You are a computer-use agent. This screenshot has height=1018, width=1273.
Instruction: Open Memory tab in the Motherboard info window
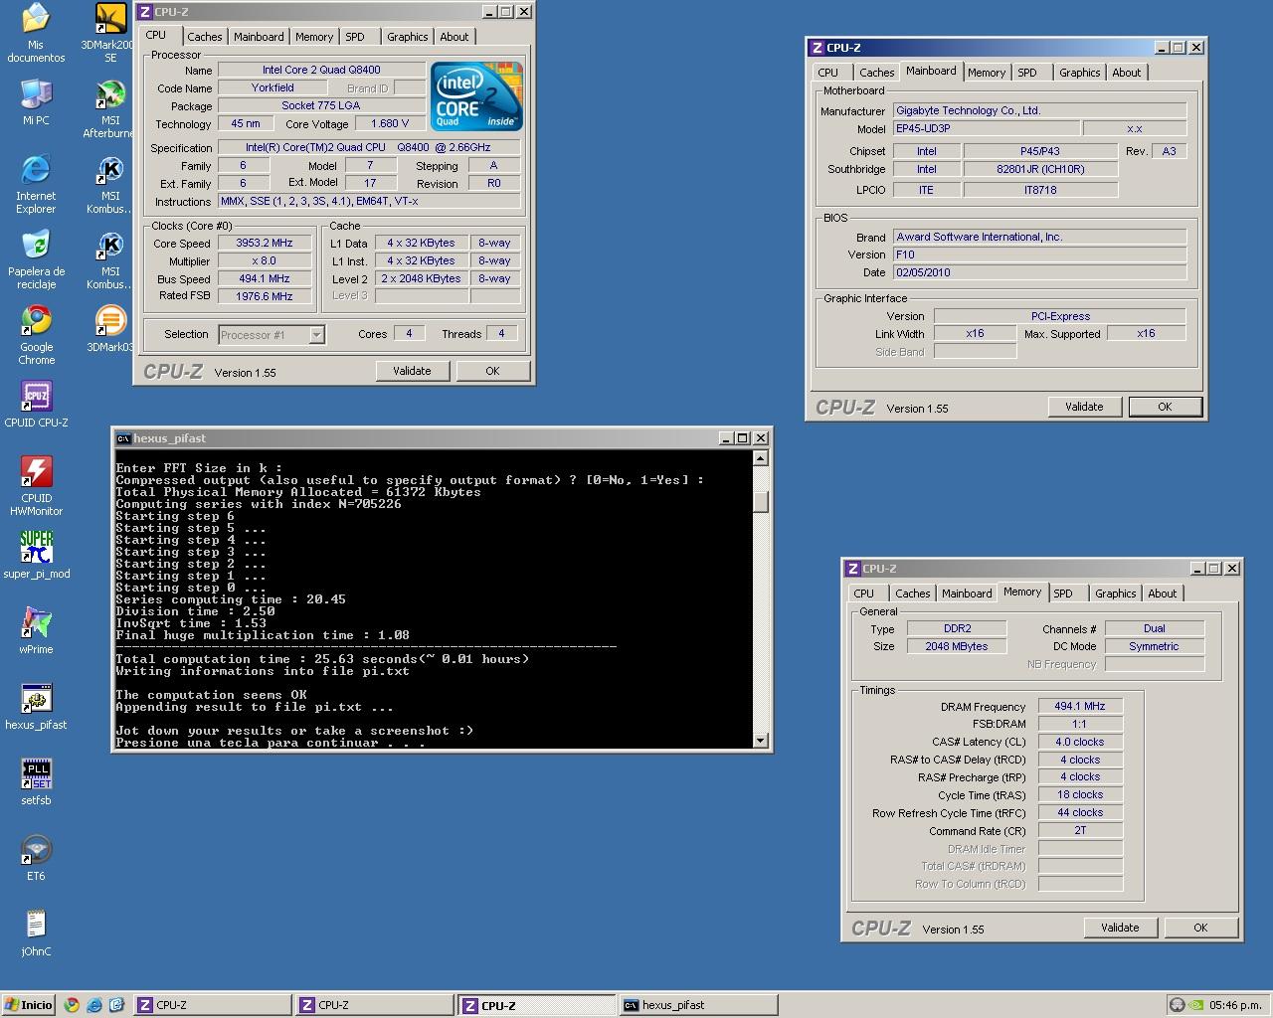pos(987,73)
